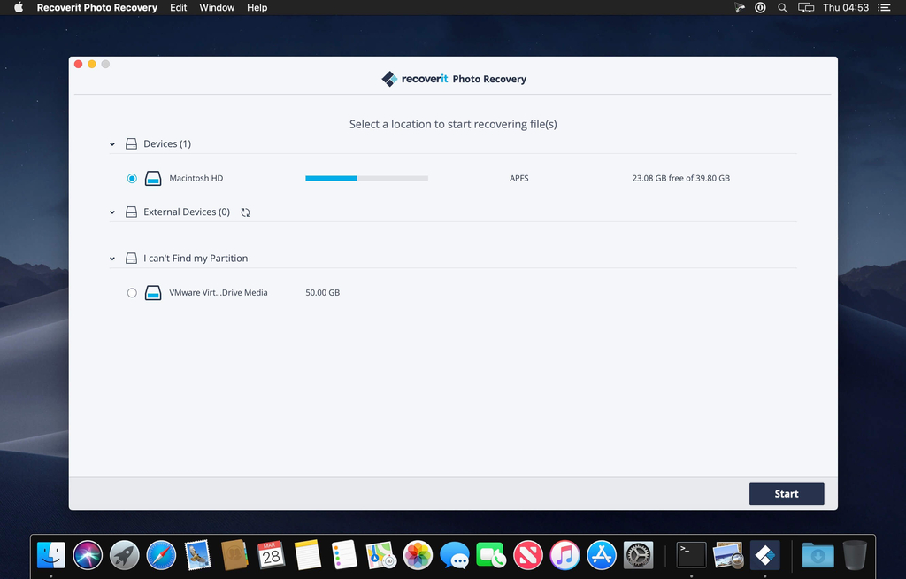Open the Window menu

point(217,7)
